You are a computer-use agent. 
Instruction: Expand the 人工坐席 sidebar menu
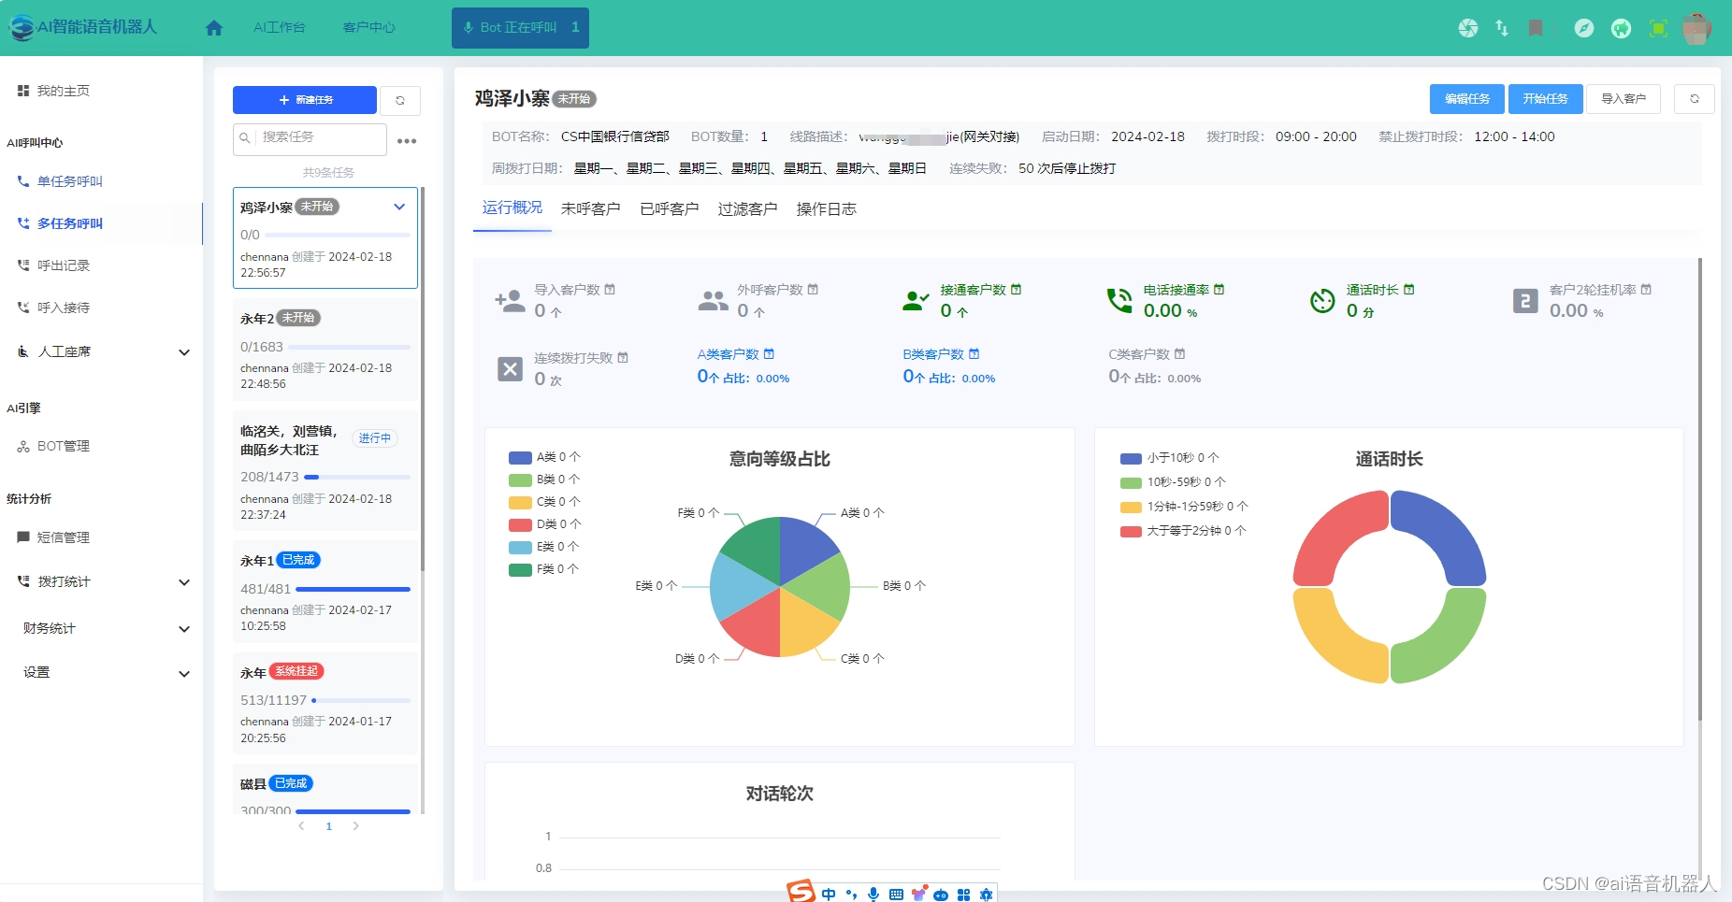[101, 351]
